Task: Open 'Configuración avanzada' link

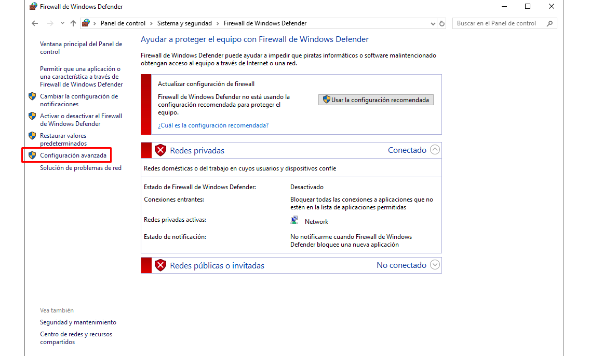Action: click(73, 155)
